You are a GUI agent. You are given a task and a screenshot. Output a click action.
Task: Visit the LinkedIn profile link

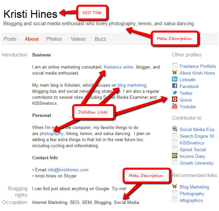187,80
